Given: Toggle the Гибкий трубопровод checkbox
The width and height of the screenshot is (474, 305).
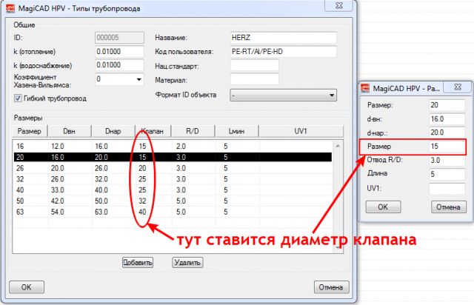Looking at the screenshot, I should (x=18, y=98).
